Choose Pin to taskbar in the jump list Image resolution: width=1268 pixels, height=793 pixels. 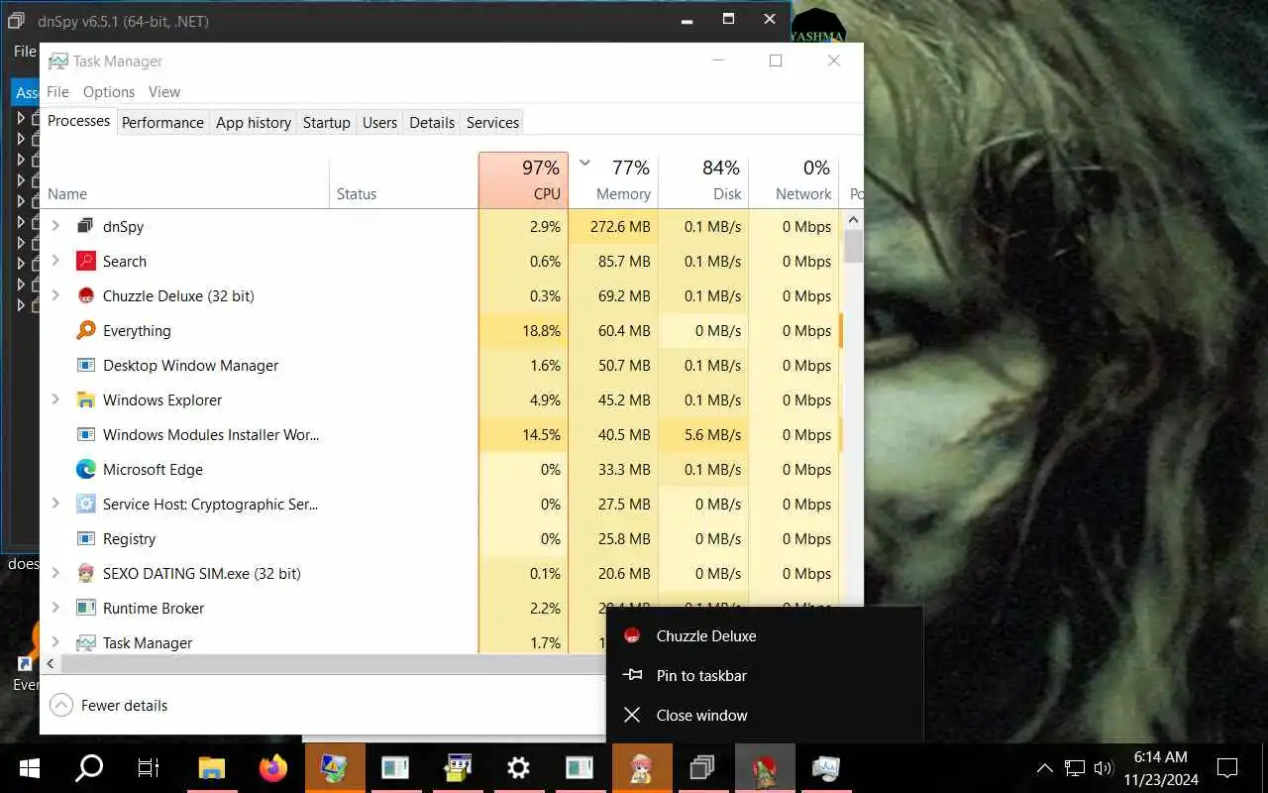tap(764, 675)
